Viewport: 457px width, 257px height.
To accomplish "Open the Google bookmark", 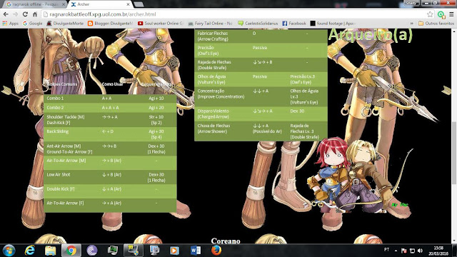I will click(x=33, y=24).
